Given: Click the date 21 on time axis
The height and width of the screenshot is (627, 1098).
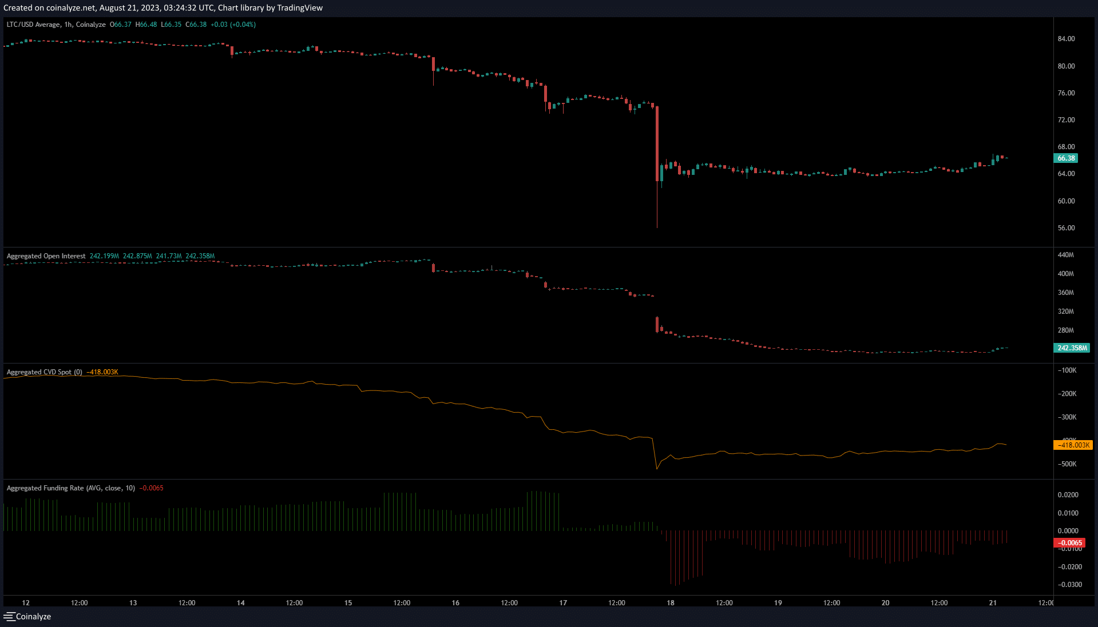Looking at the screenshot, I should (993, 603).
